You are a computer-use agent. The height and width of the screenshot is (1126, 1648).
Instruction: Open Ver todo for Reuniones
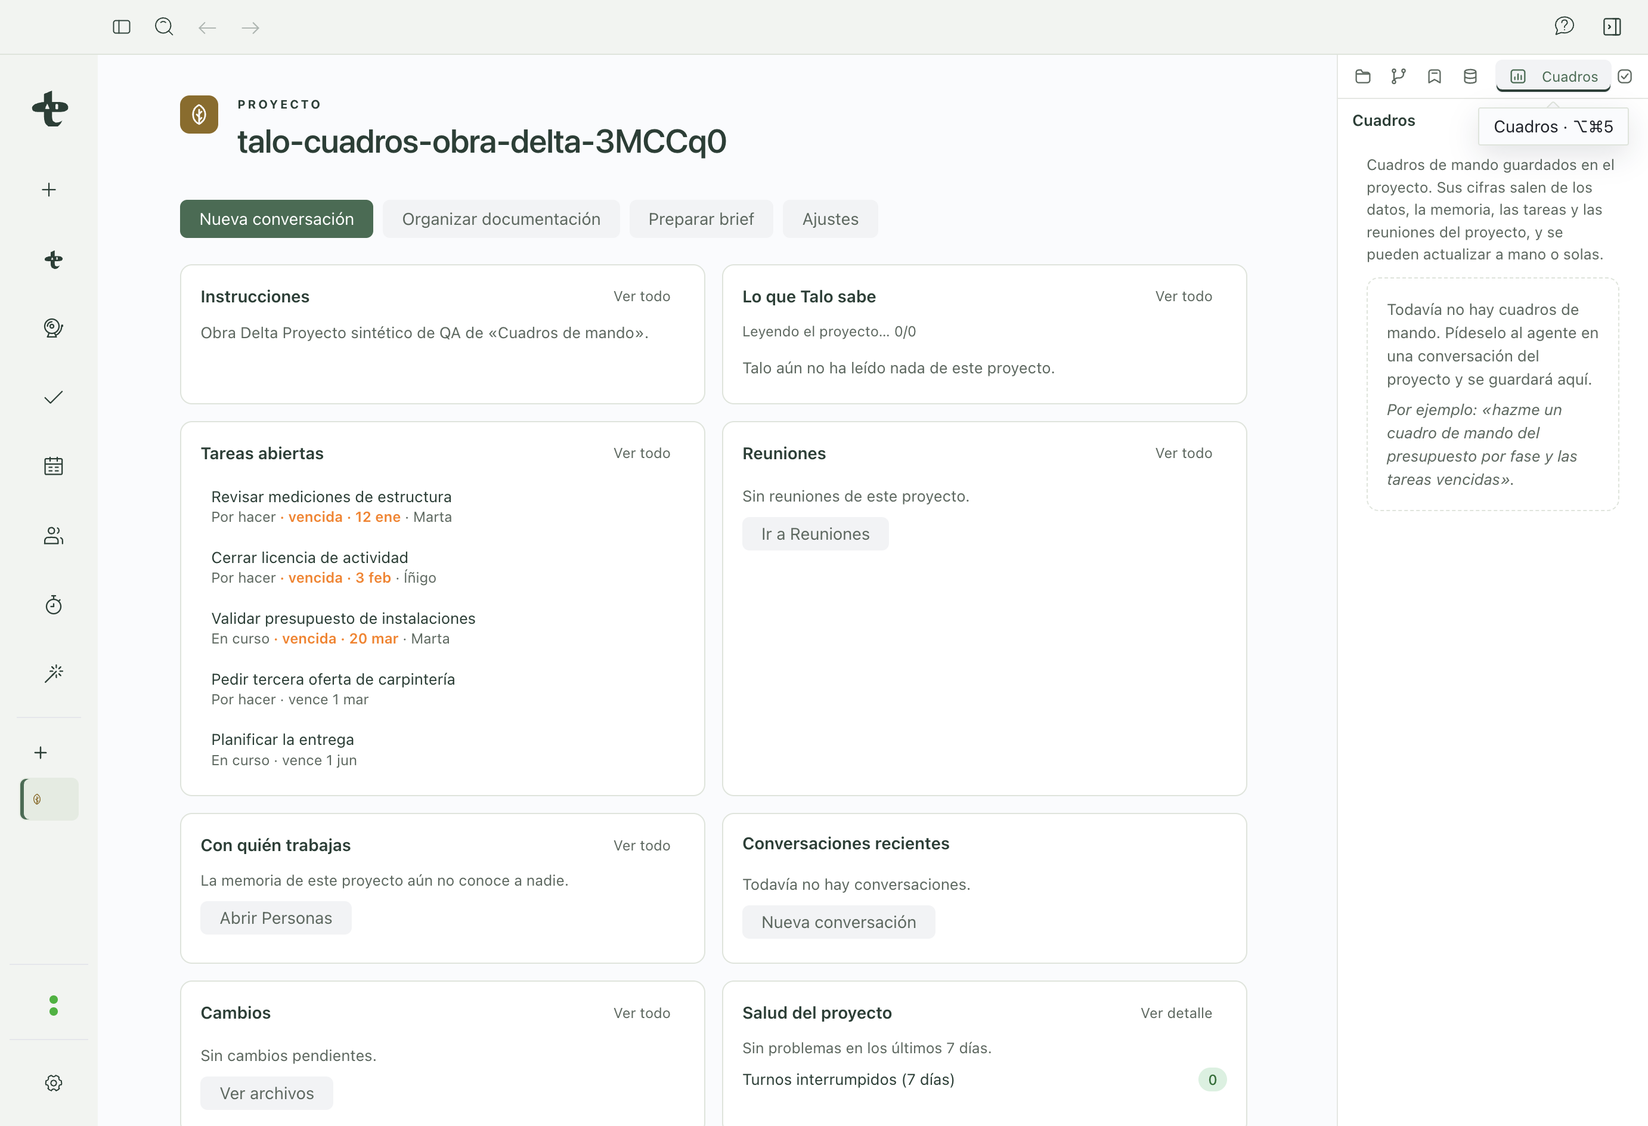point(1183,453)
